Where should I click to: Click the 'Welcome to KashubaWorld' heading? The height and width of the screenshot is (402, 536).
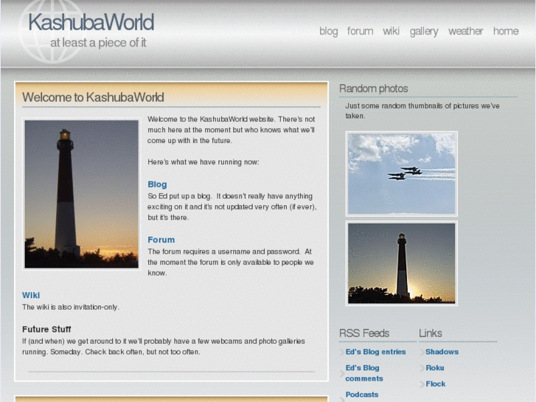[93, 97]
